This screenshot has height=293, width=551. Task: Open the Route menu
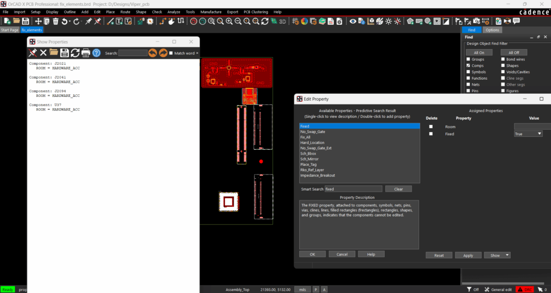(x=125, y=12)
